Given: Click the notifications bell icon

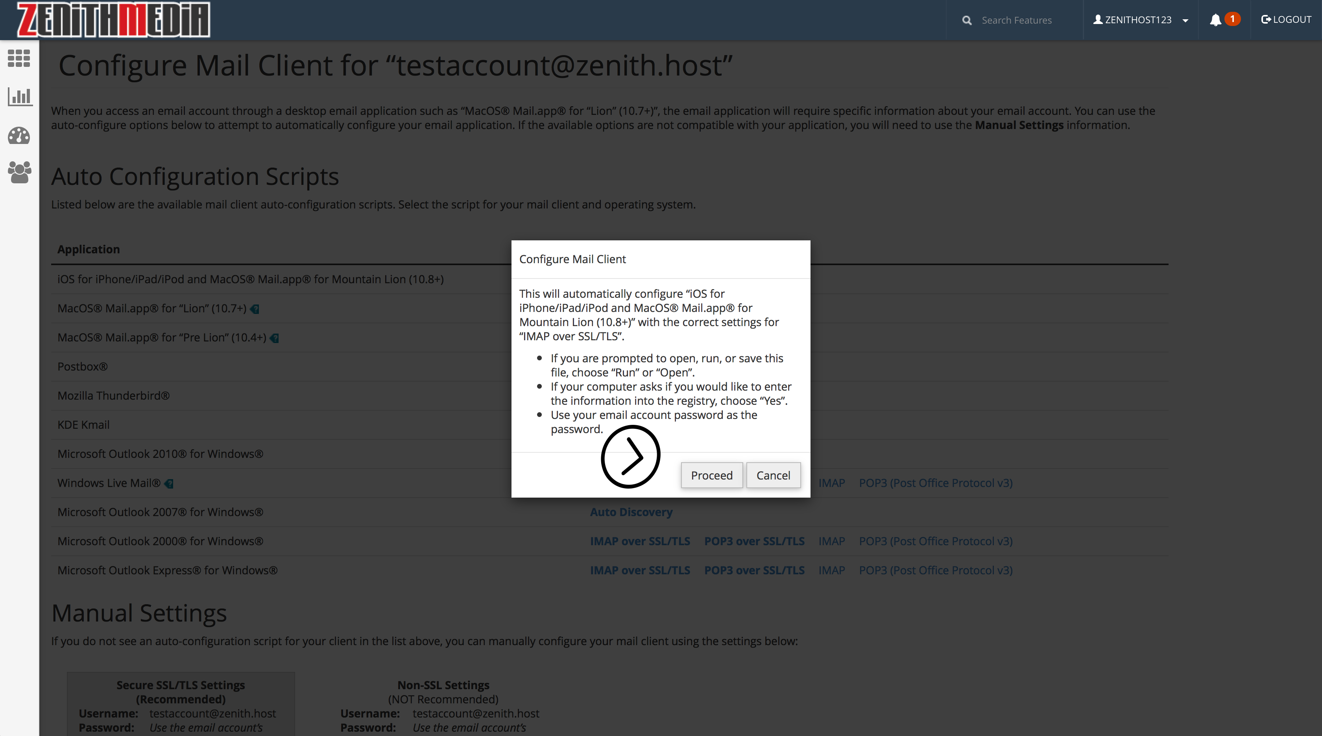Looking at the screenshot, I should point(1215,20).
